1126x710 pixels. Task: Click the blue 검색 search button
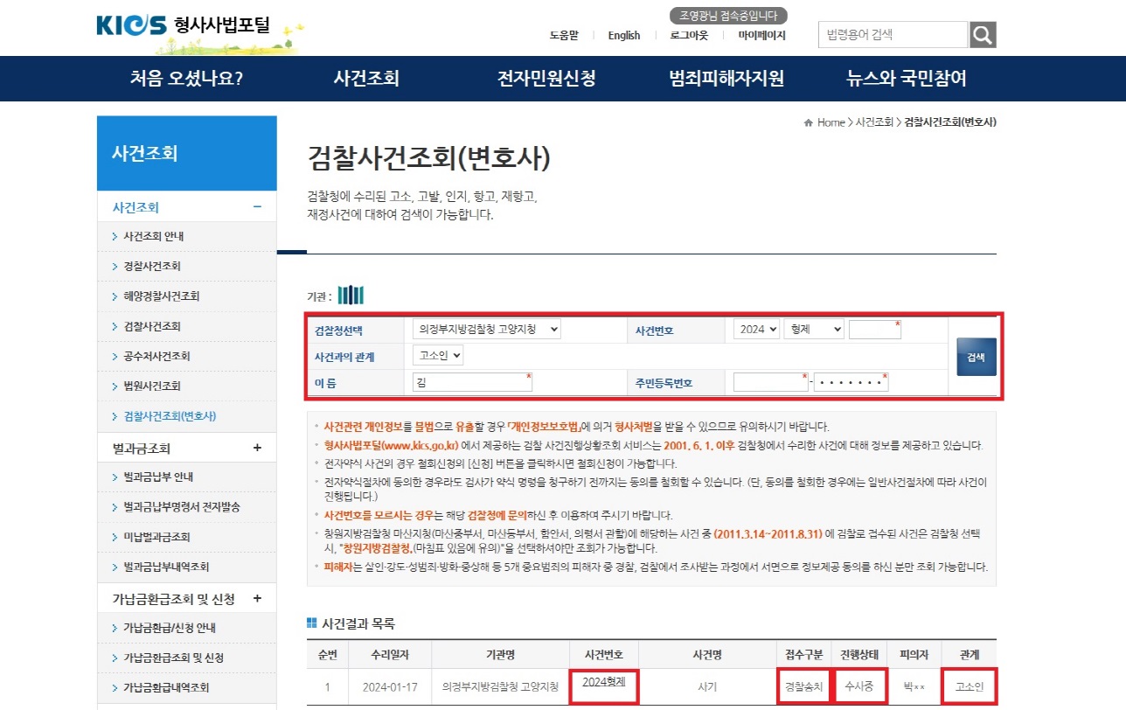tap(976, 357)
